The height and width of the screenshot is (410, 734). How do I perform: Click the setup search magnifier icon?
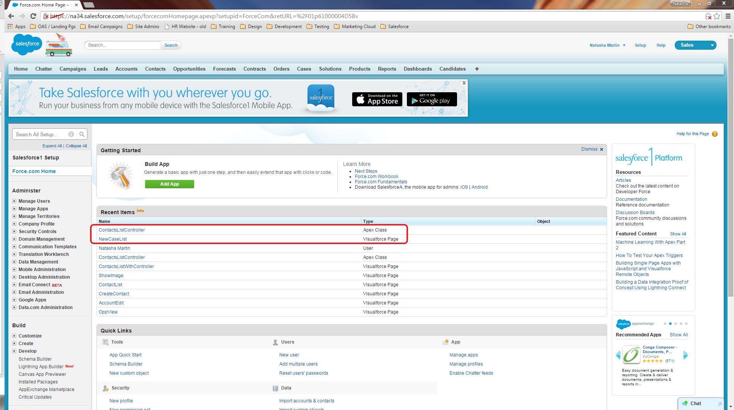click(x=82, y=134)
